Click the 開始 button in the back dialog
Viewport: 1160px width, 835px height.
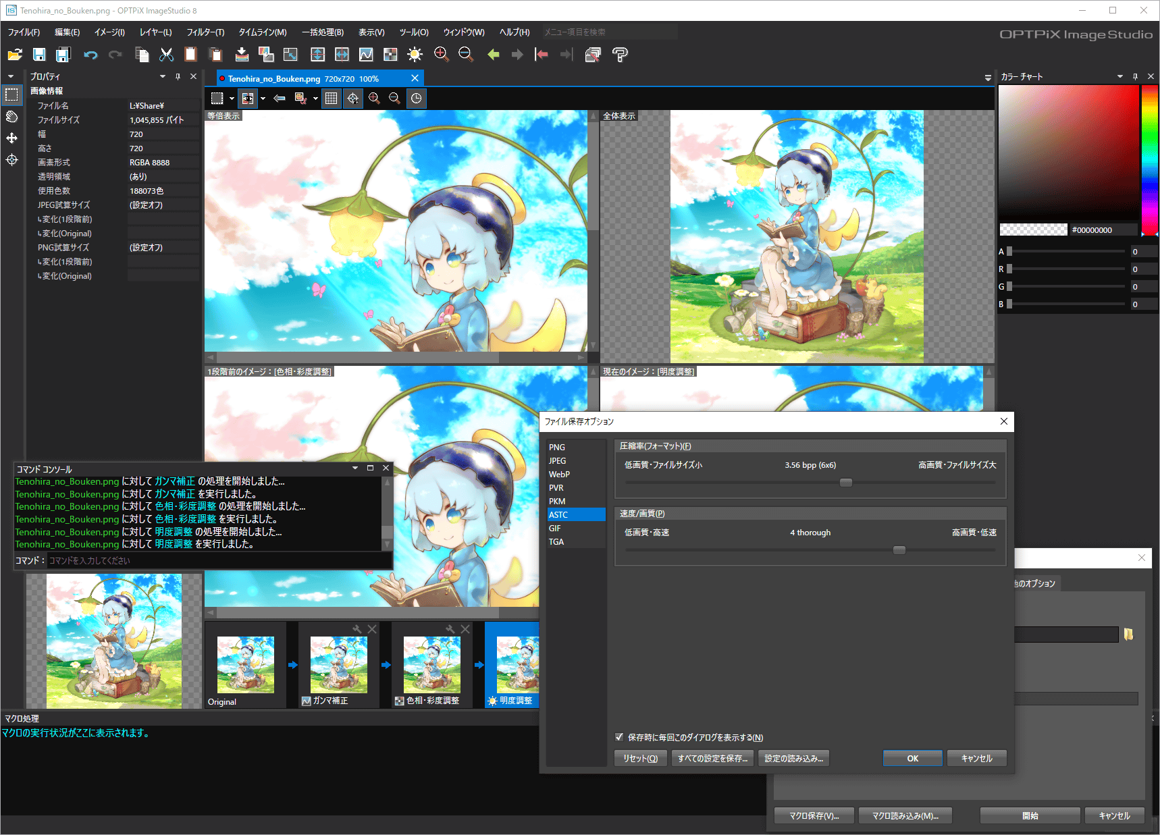[x=1030, y=815]
